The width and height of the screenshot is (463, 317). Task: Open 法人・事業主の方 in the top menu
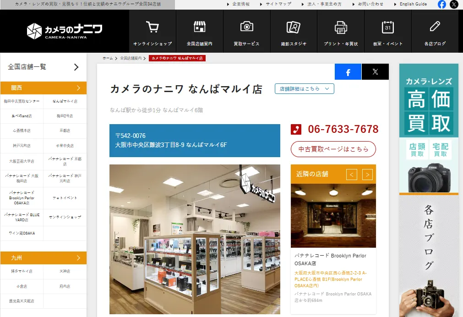click(x=324, y=4)
